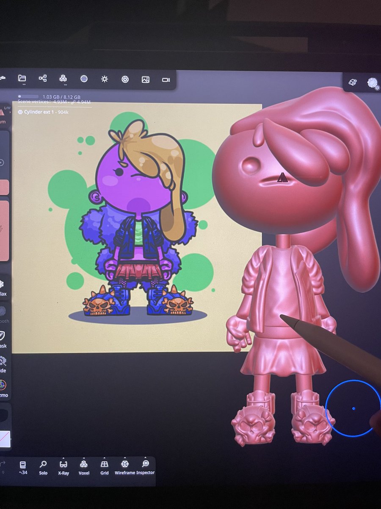Expand the Solo options chevron

(43, 457)
